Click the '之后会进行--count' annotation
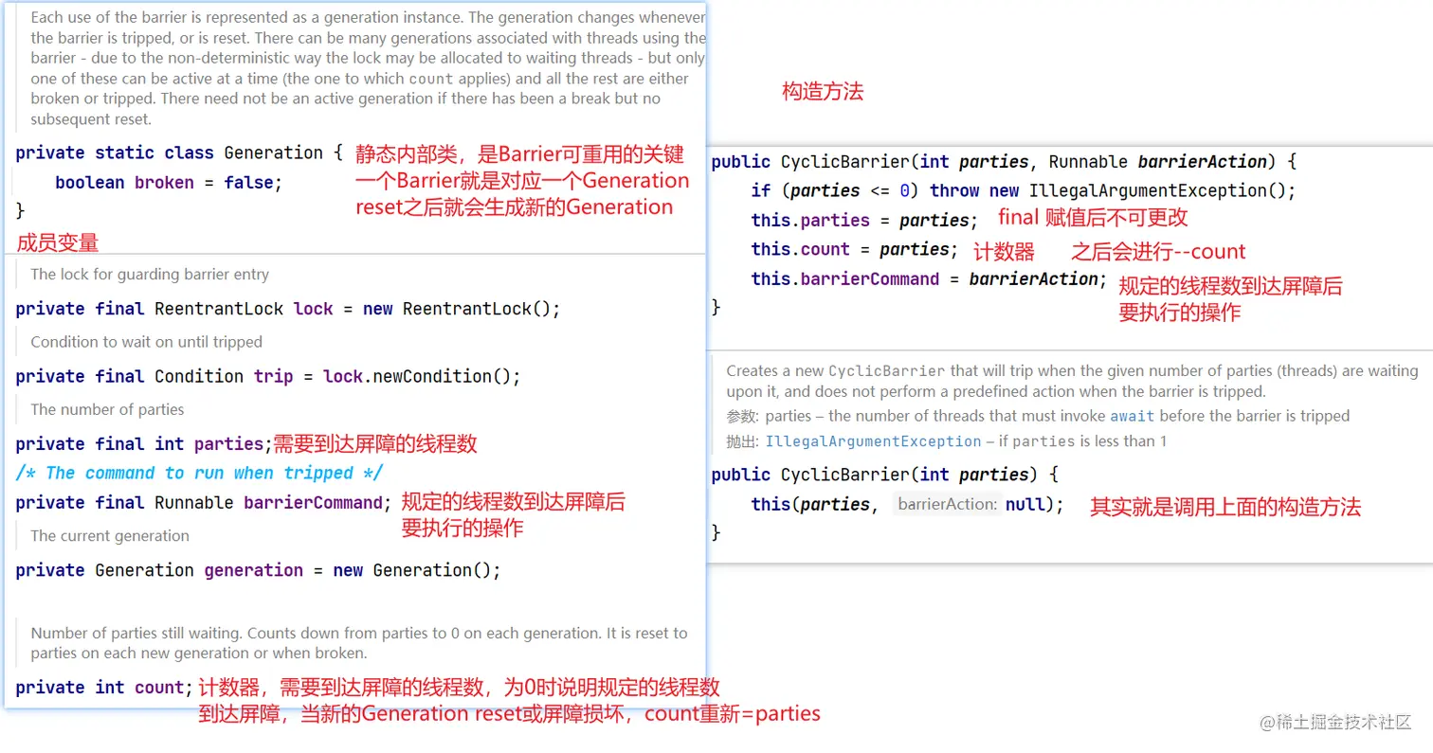This screenshot has height=753, width=1433. click(x=1158, y=252)
